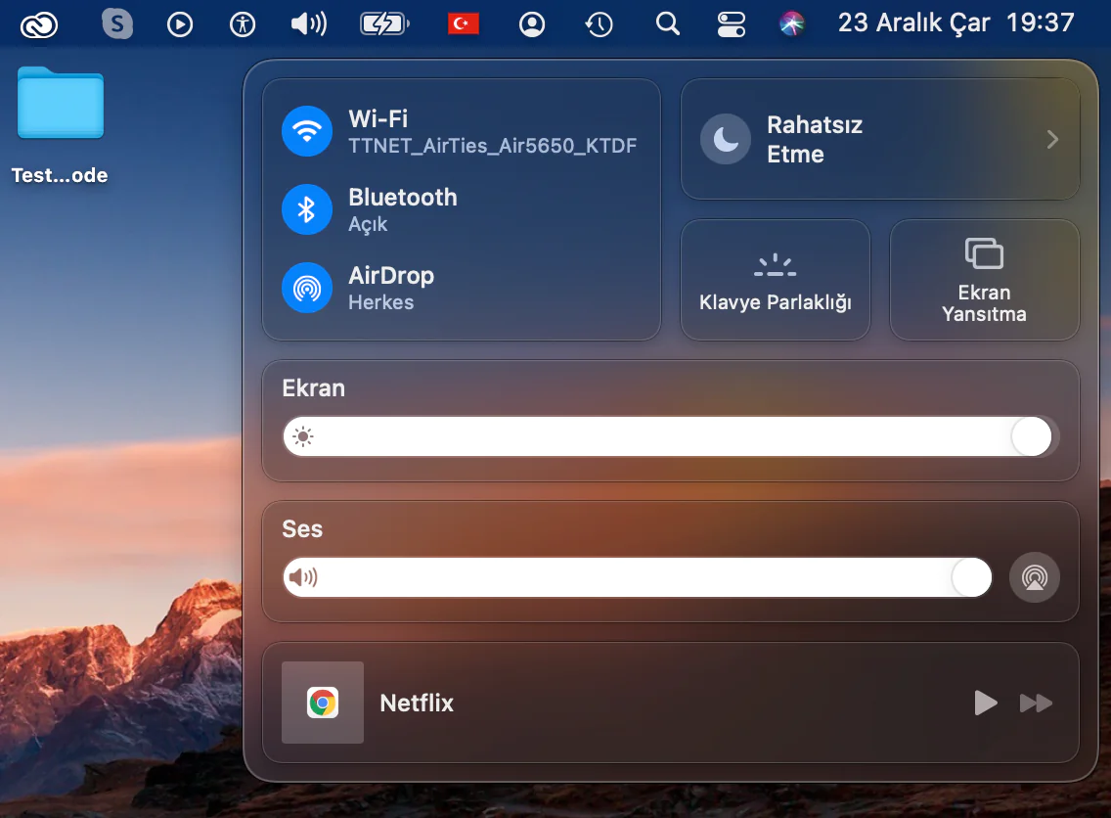This screenshot has width=1111, height=818.
Task: Open AirPlay audio output icon beside Ses
Action: (1034, 577)
